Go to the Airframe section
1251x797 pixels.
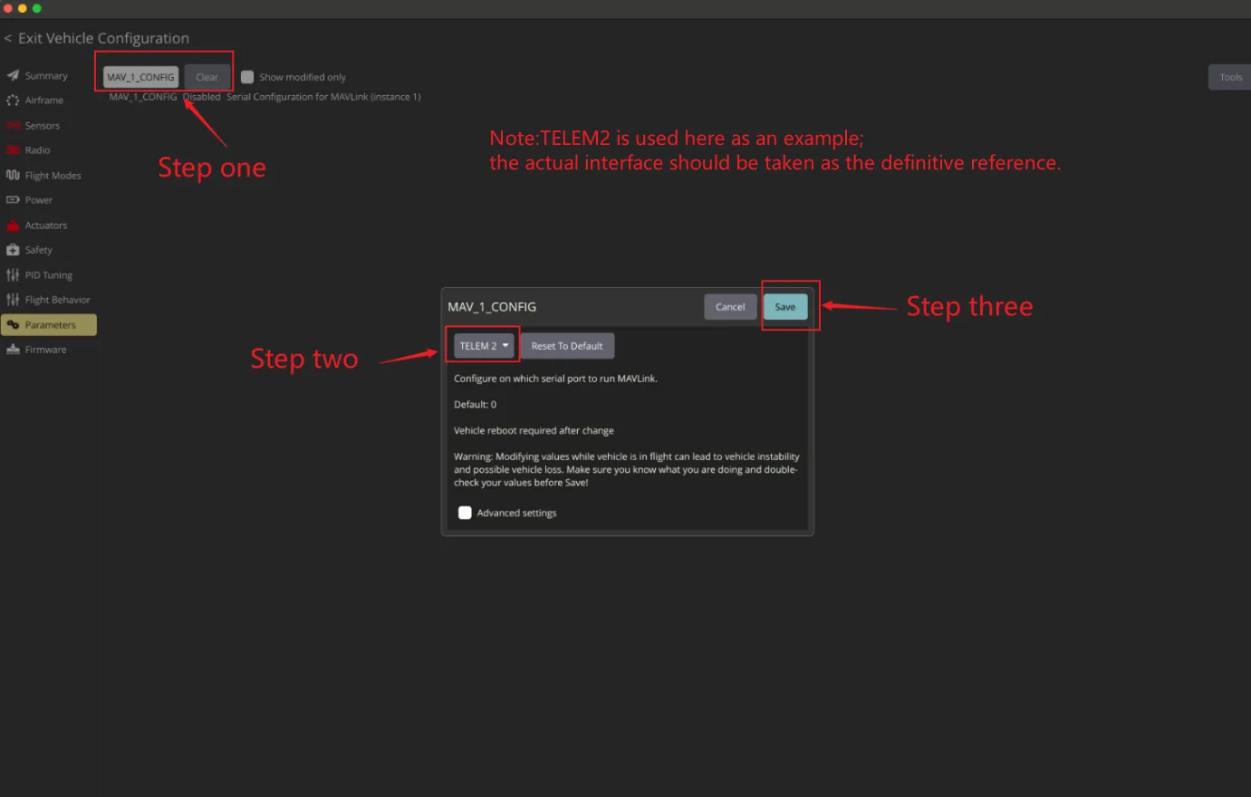[49, 101]
